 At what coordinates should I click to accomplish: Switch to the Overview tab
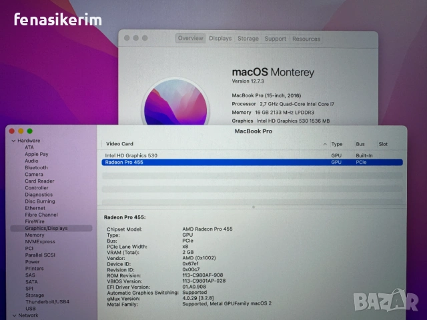coord(190,39)
